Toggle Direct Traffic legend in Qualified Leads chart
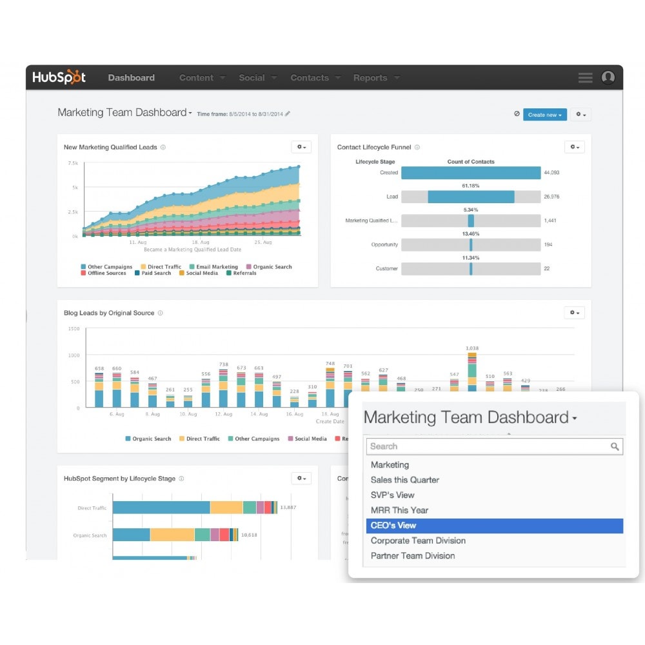The height and width of the screenshot is (645, 645). pyautogui.click(x=161, y=266)
